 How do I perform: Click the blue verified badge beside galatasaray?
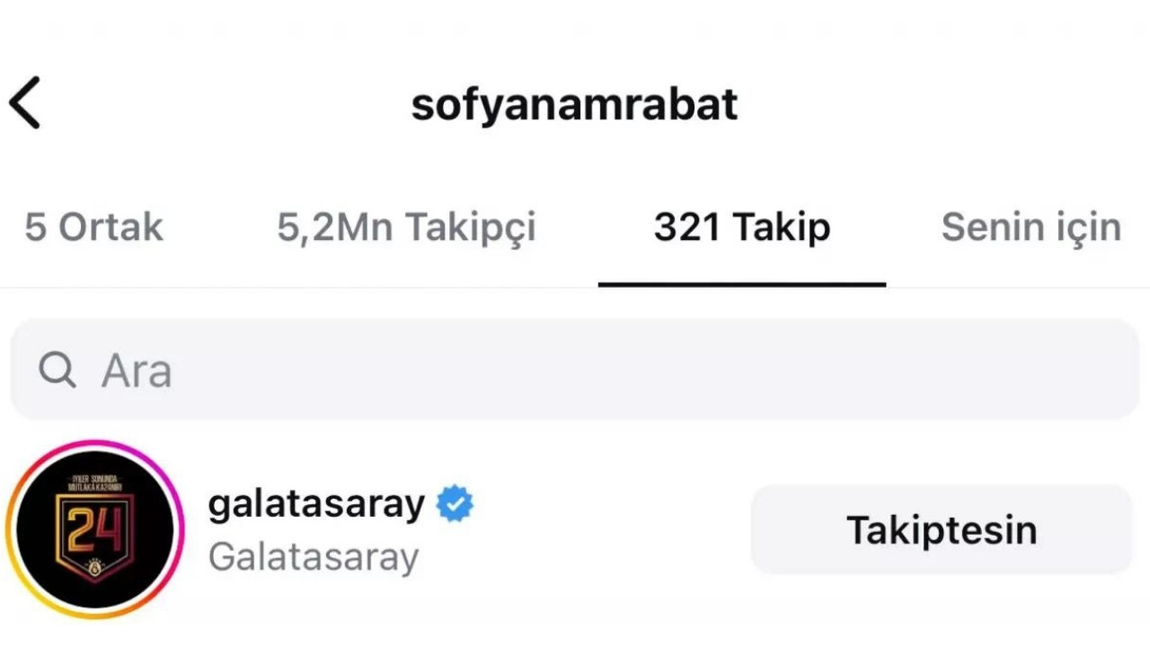click(x=455, y=504)
